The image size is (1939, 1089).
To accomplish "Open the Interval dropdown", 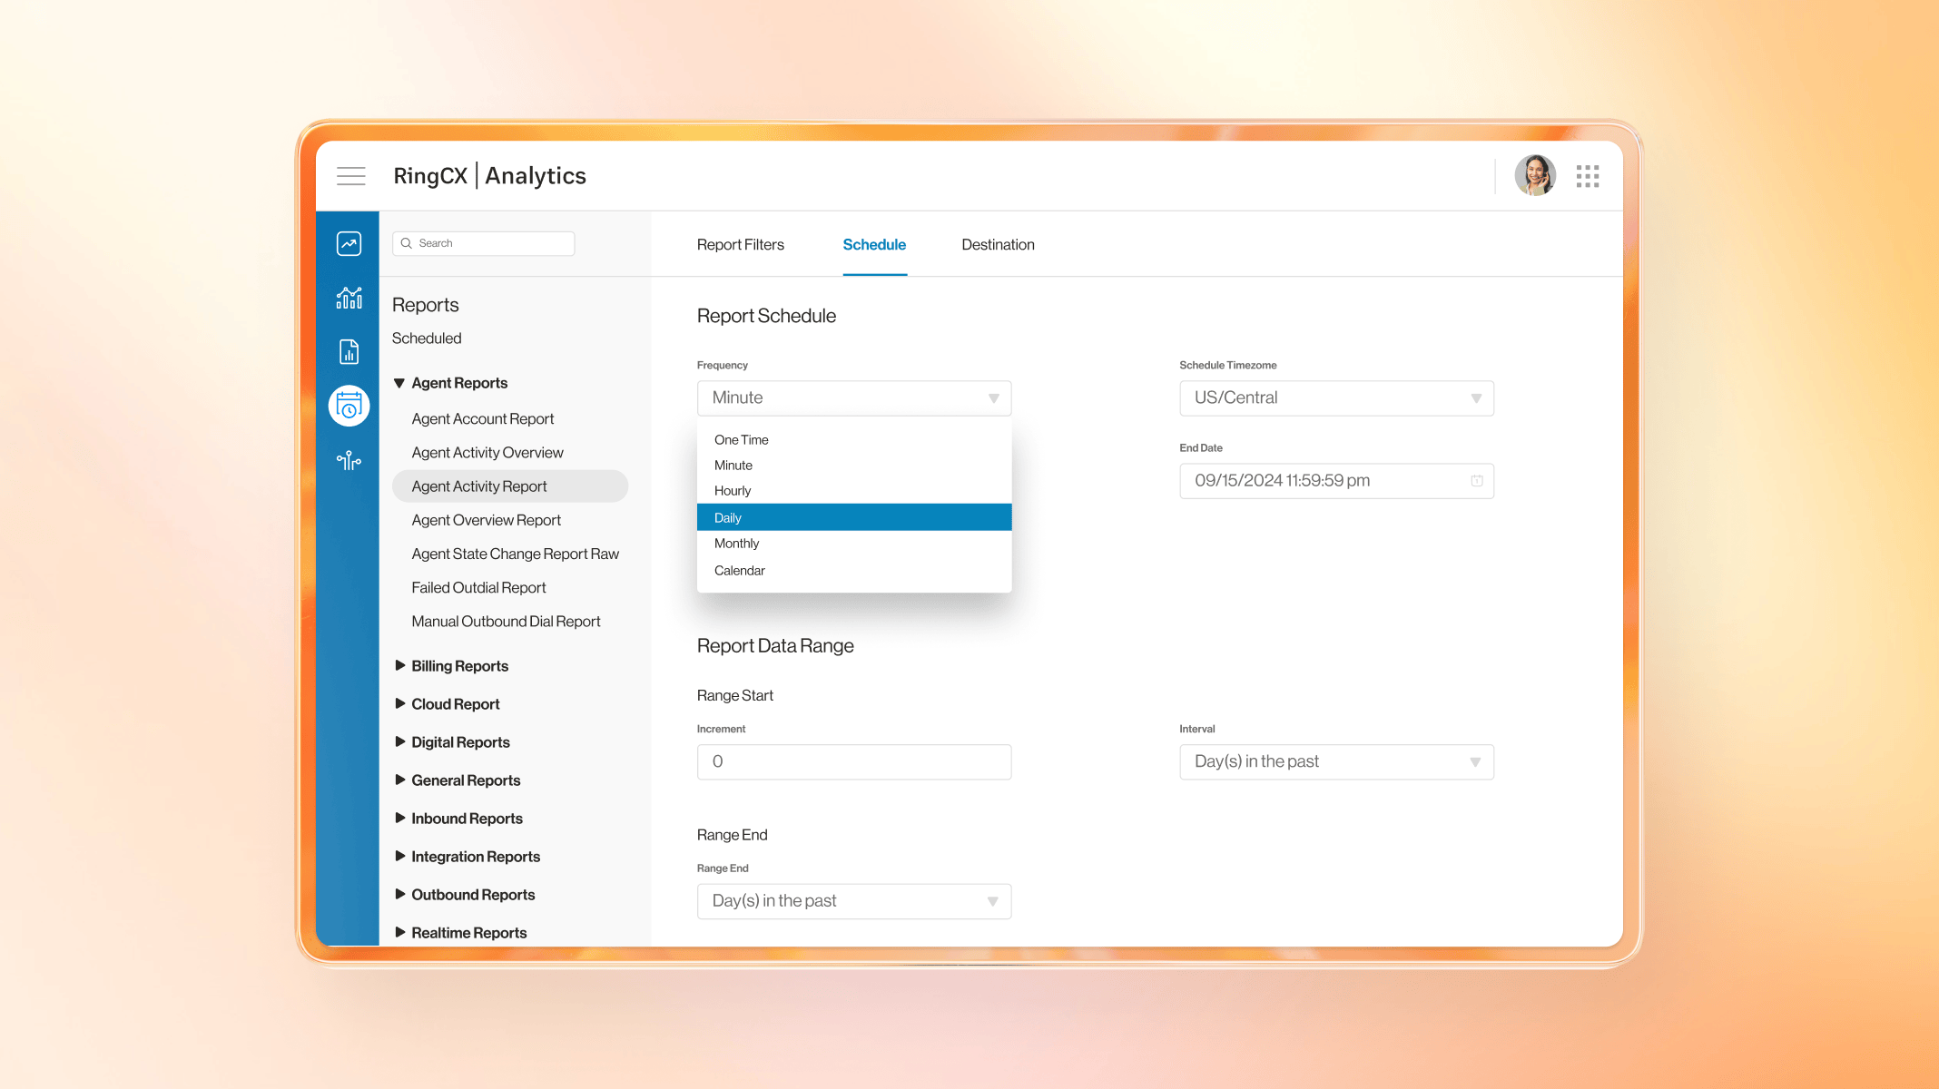I will point(1336,762).
